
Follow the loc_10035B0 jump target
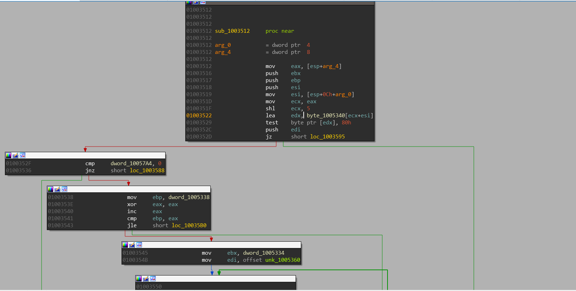point(189,225)
